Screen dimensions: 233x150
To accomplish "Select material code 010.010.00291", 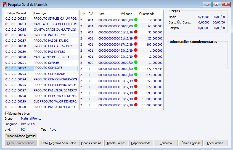I will click(x=16, y=63).
